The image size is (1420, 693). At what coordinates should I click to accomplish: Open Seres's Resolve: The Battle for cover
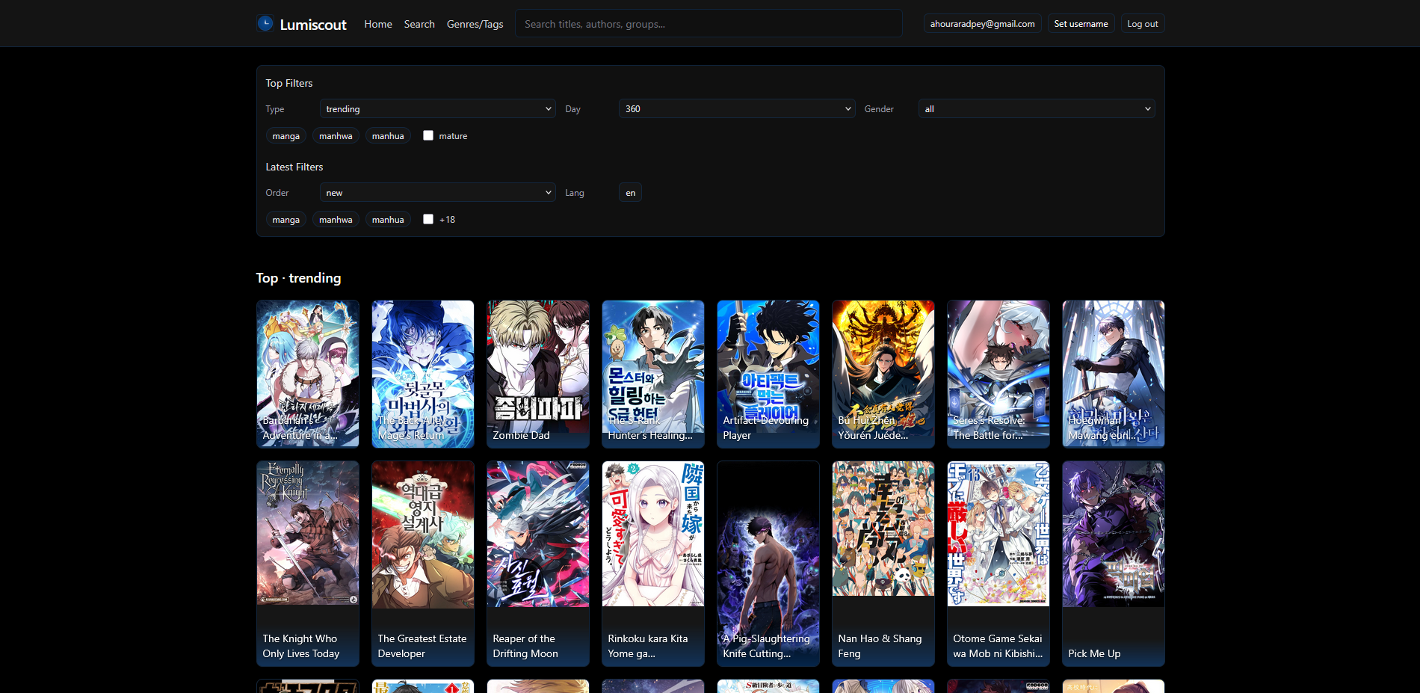click(x=998, y=374)
